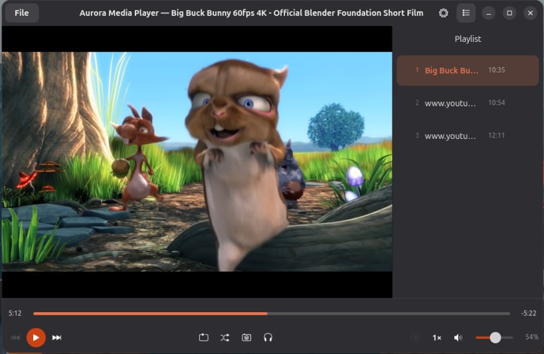Take a screenshot of the video
The height and width of the screenshot is (354, 544).
246,337
